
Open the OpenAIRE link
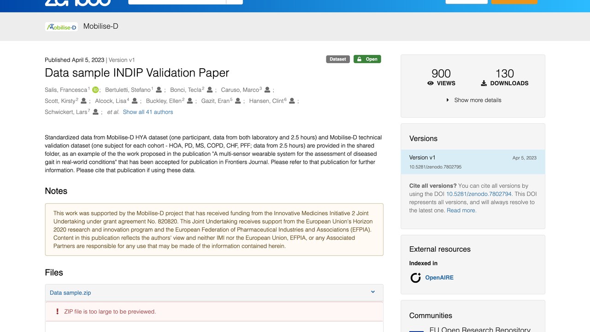click(x=439, y=278)
